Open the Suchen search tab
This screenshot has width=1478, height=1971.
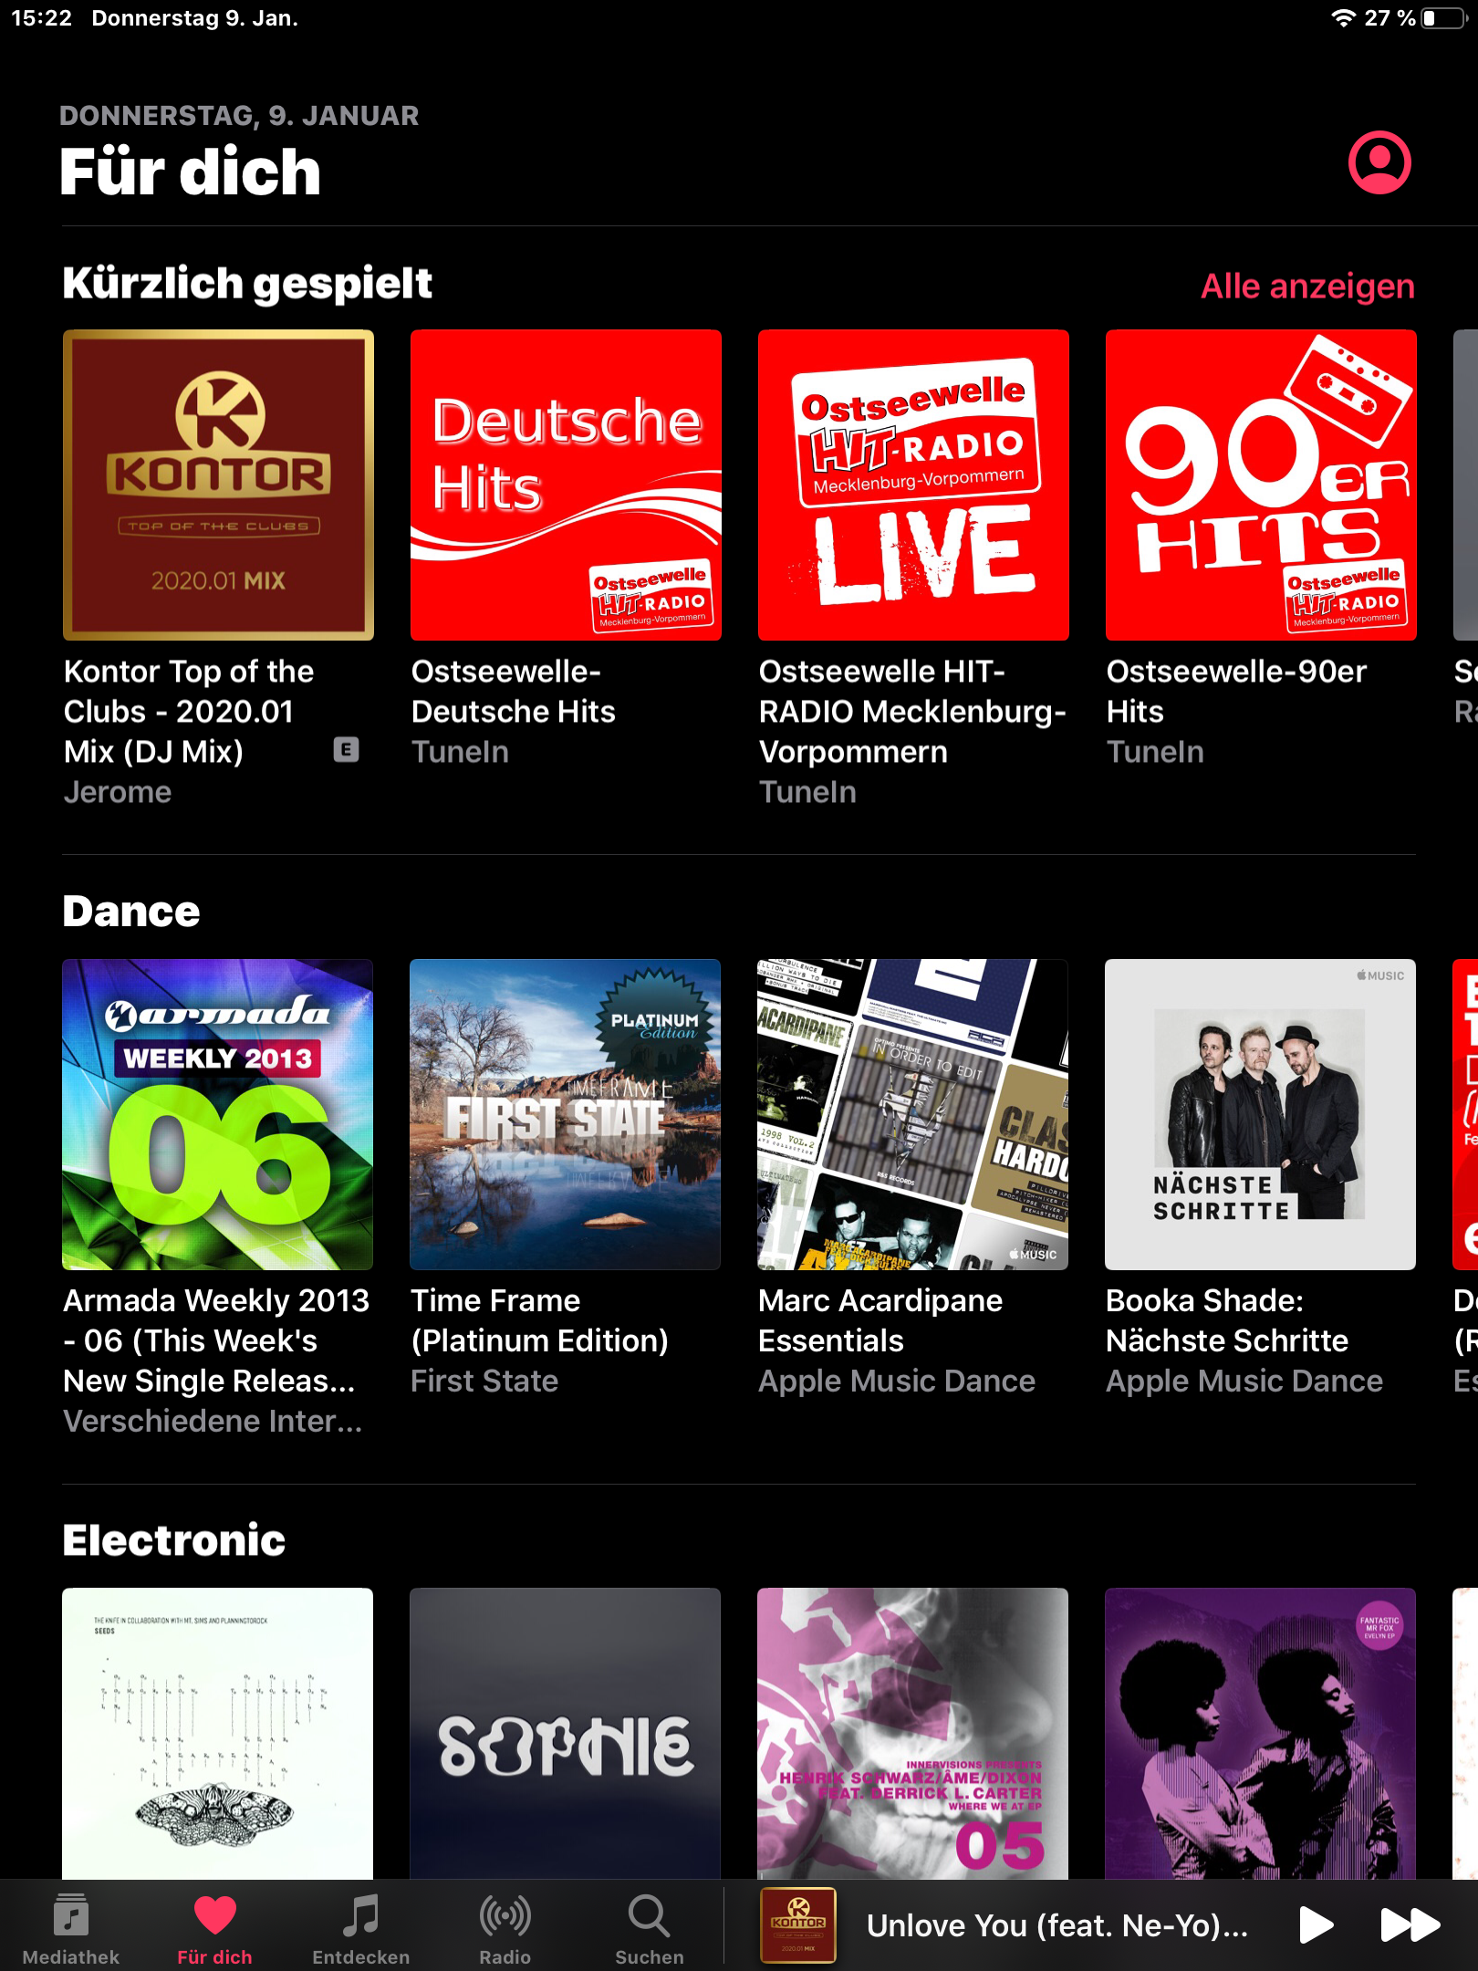pyautogui.click(x=650, y=1929)
